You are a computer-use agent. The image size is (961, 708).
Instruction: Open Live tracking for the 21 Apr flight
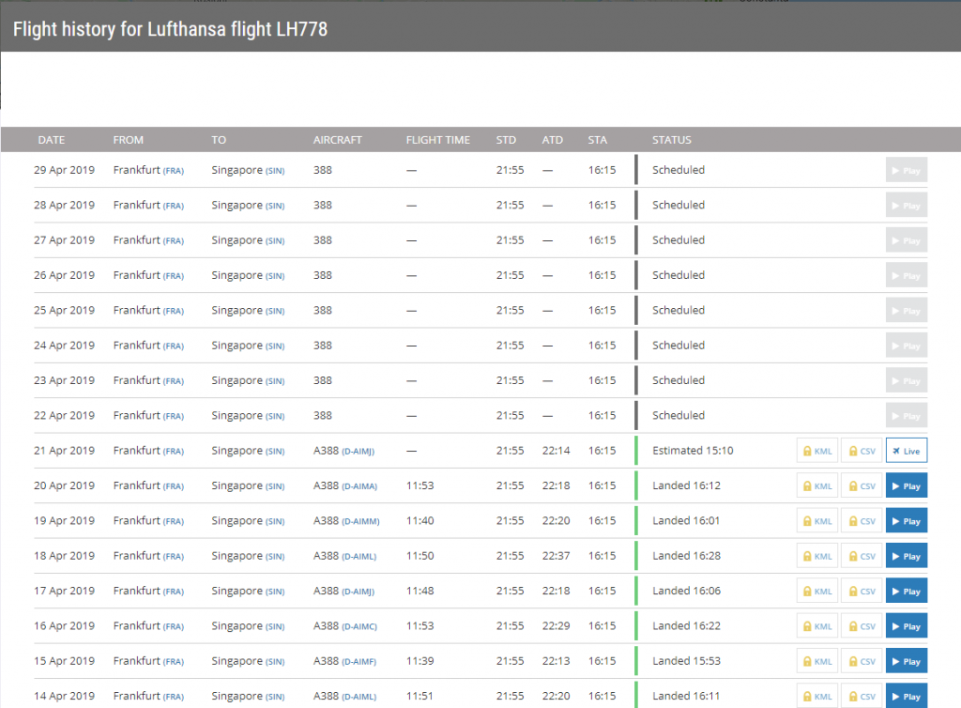point(906,451)
